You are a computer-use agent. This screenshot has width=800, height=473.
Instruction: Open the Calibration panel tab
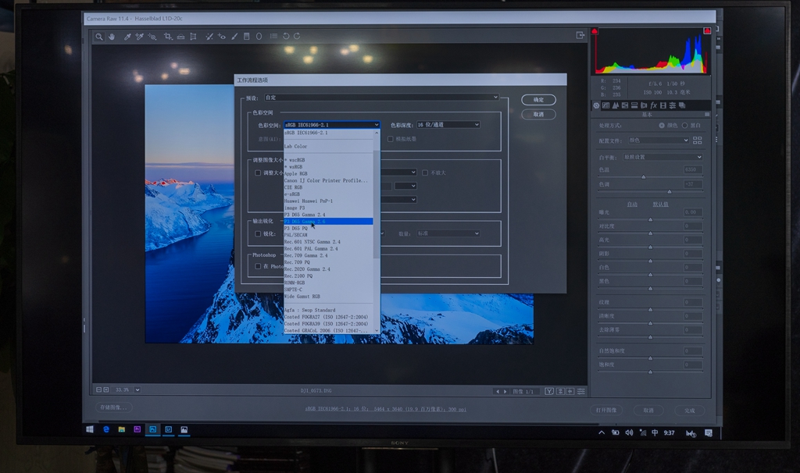663,105
